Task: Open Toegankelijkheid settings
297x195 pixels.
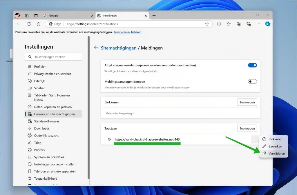Action: click(53, 178)
